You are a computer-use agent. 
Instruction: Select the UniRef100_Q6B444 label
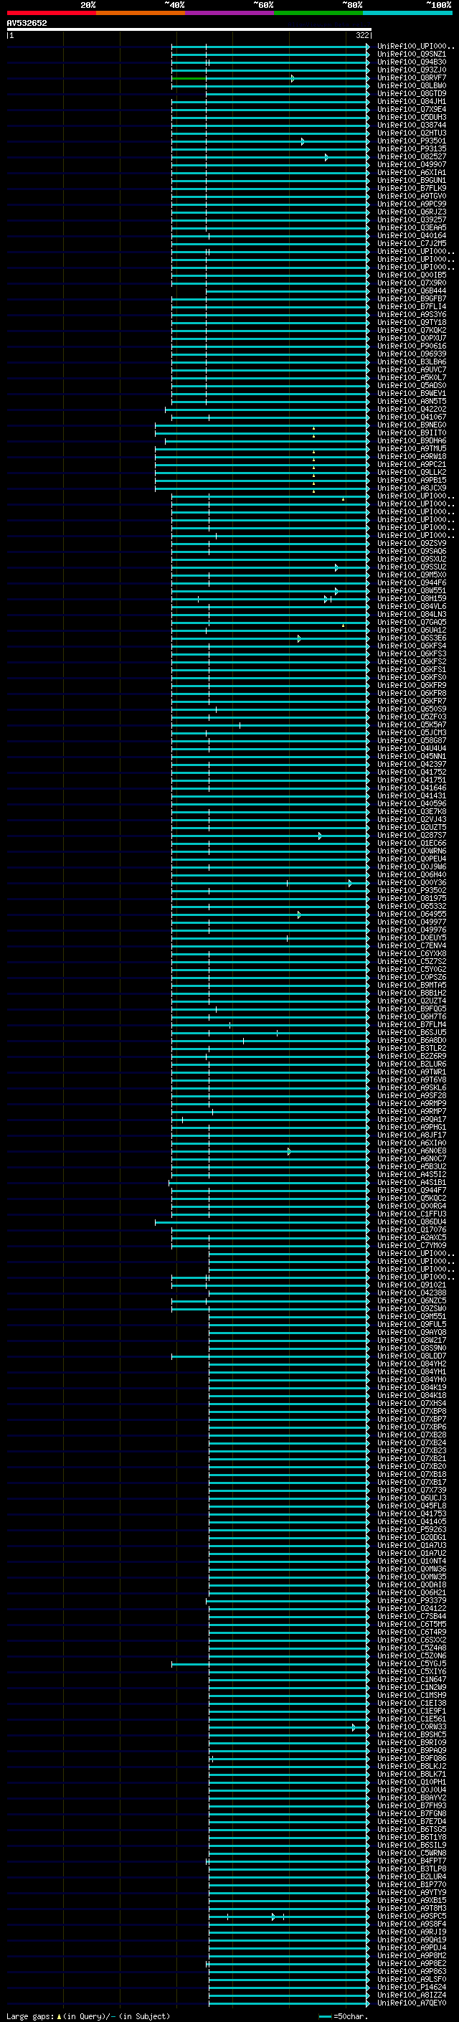411,291
